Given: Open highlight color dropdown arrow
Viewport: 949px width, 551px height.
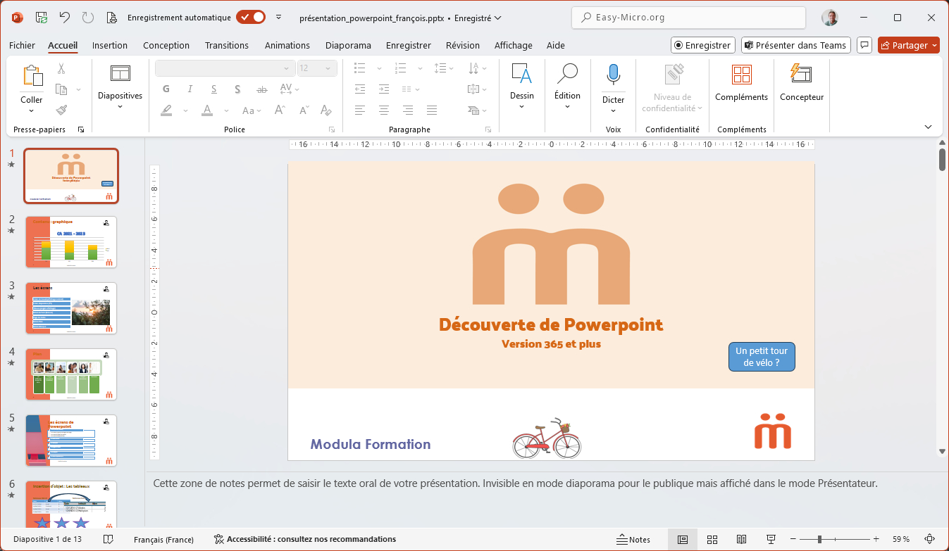Looking at the screenshot, I should (x=186, y=110).
